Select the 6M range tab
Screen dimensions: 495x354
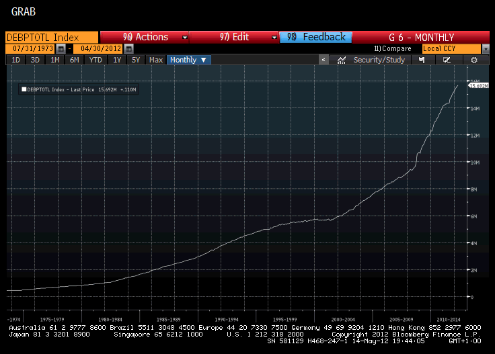[74, 60]
